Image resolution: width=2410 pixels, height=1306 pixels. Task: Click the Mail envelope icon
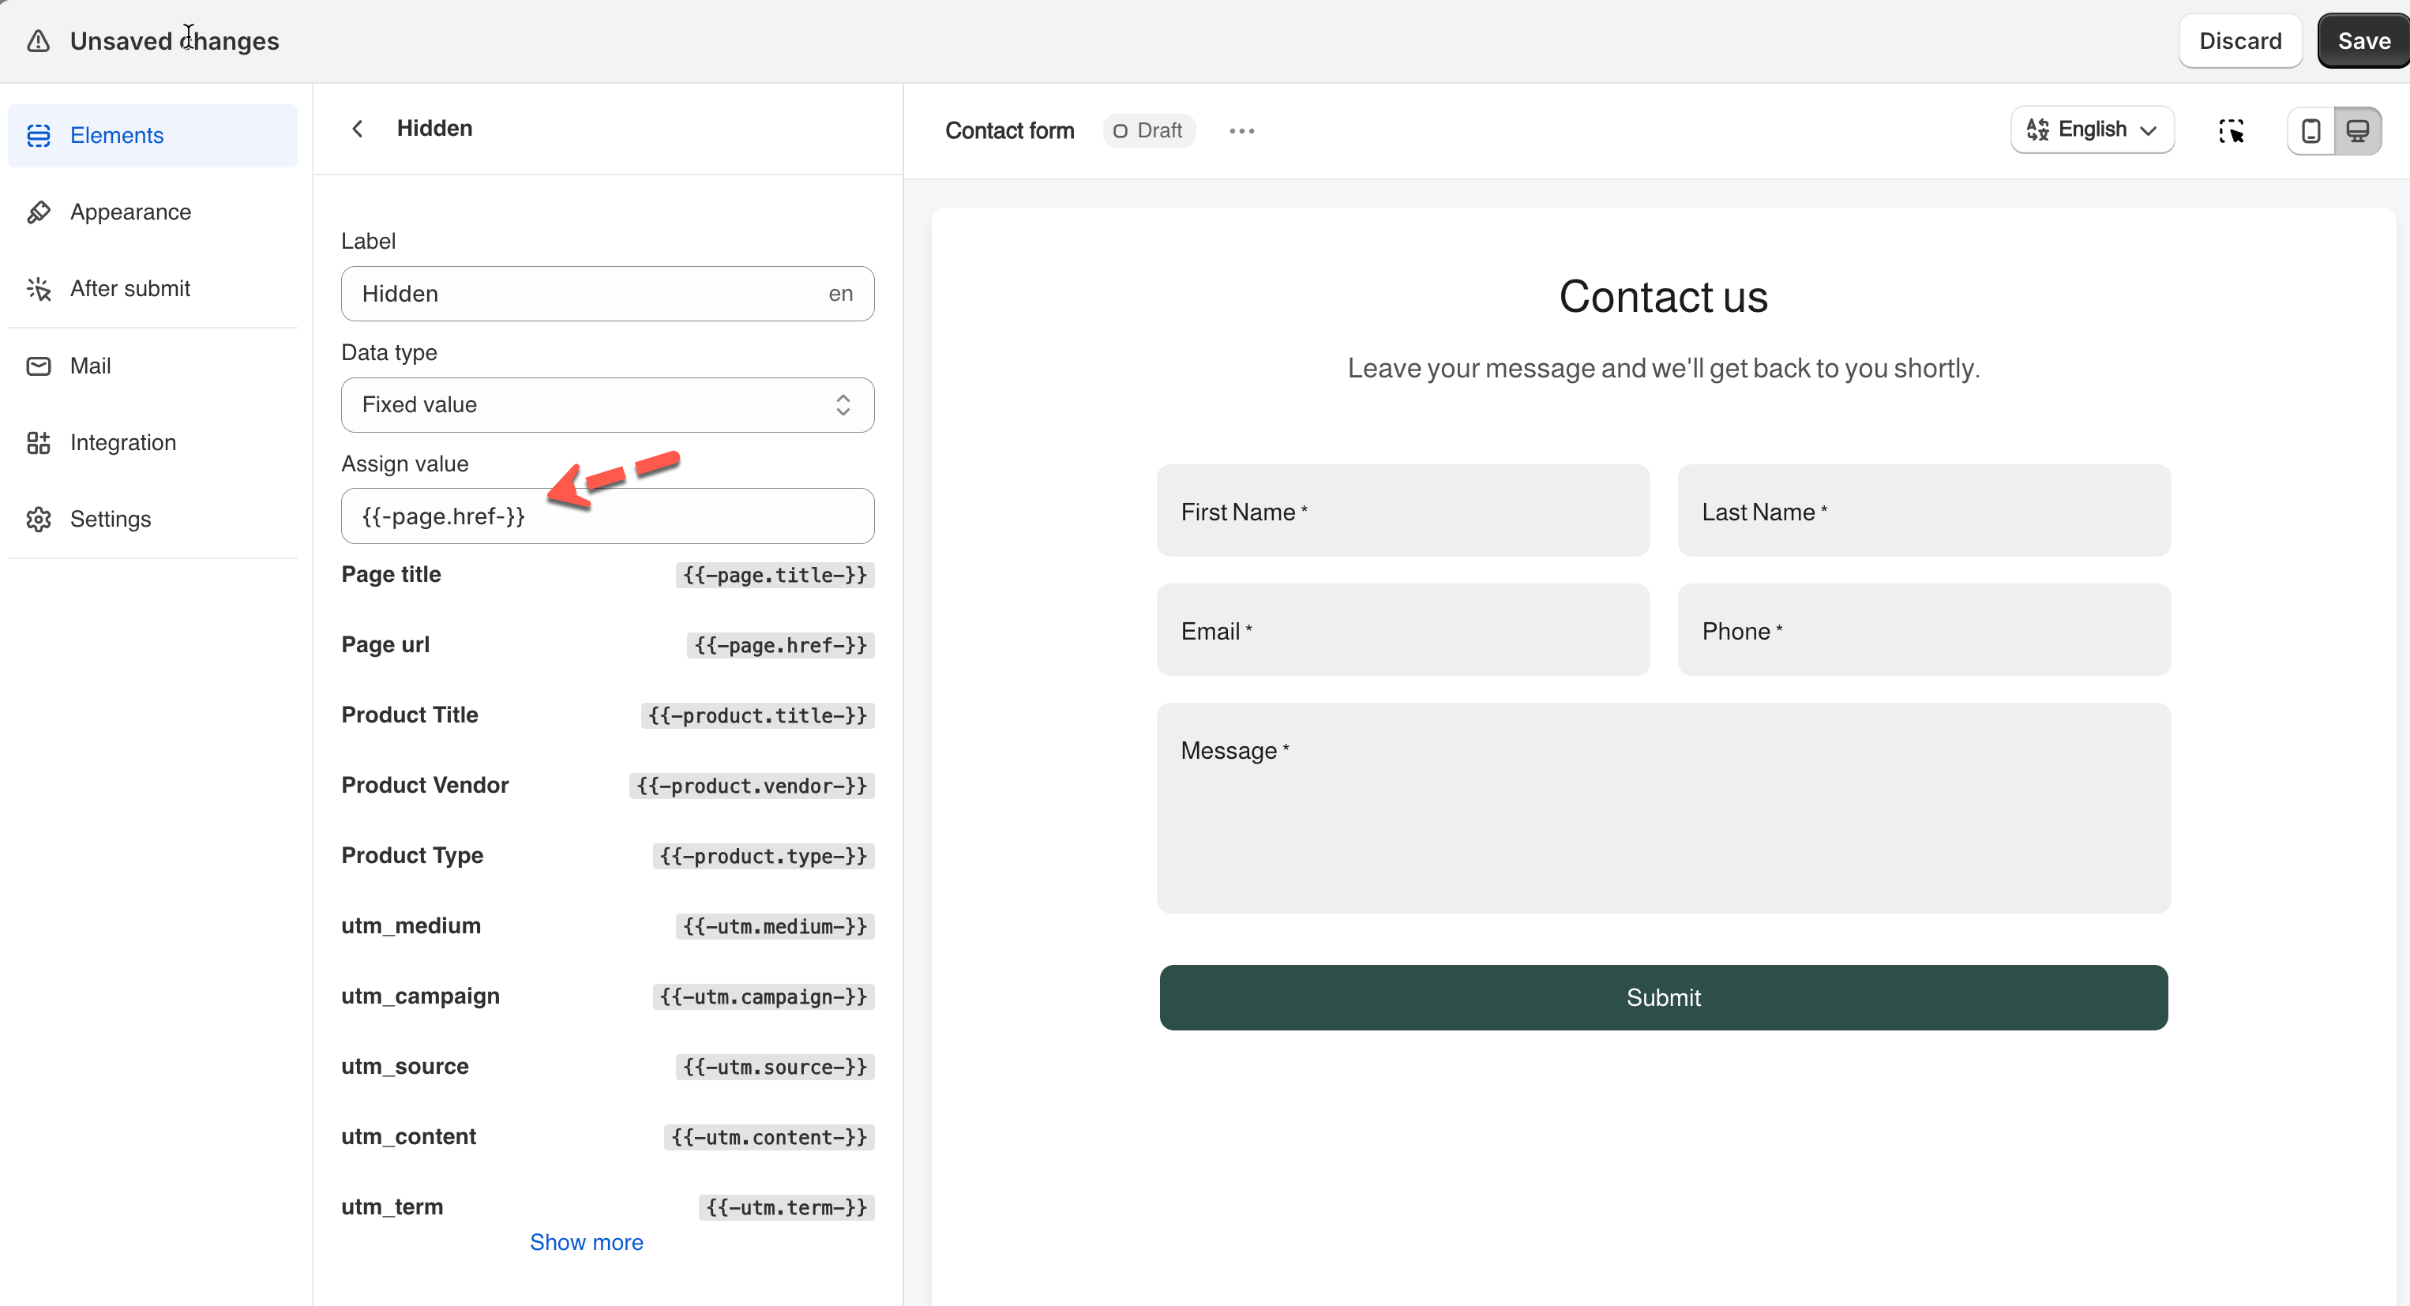click(39, 366)
